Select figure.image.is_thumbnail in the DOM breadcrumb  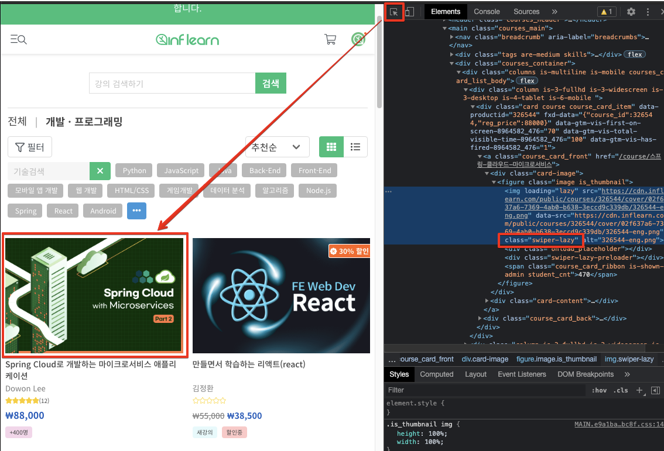point(556,359)
